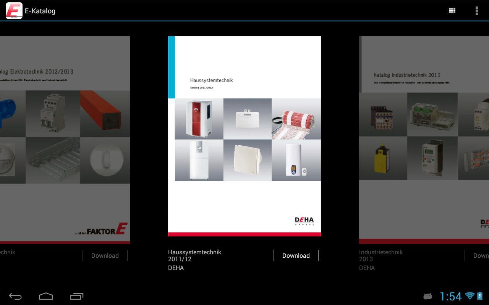489x305 pixels.
Task: Open the three-dot overflow menu
Action: [476, 11]
